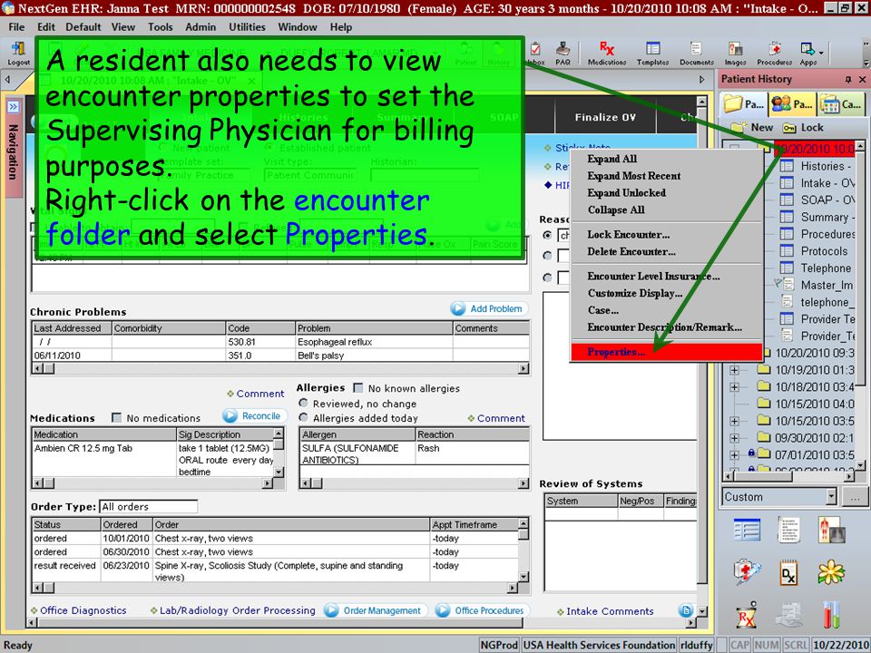The height and width of the screenshot is (653, 871).
Task: Click the test tubes lab icon
Action: pyautogui.click(x=832, y=615)
